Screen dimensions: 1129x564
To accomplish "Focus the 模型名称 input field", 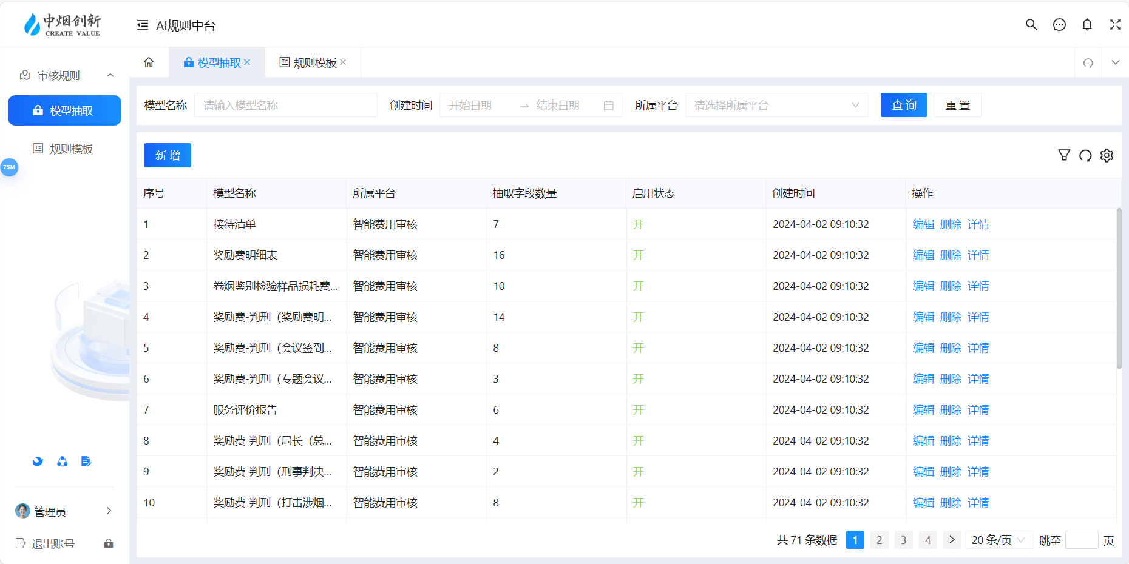I will pos(286,105).
